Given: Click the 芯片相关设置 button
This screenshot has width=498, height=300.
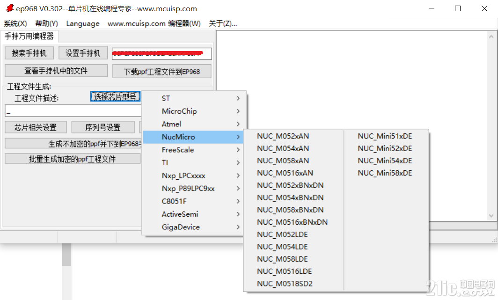Looking at the screenshot, I should pyautogui.click(x=36, y=127).
